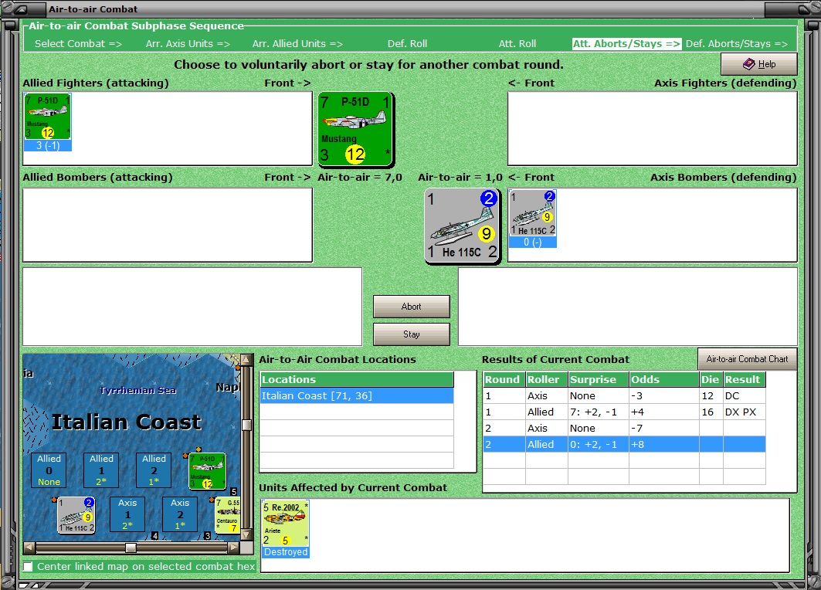This screenshot has height=590, width=821.
Task: Click the Tyrrhenian Sea label on the map
Action: [137, 390]
